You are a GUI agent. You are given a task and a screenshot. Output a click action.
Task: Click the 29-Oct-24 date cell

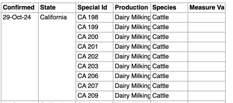click(20, 57)
